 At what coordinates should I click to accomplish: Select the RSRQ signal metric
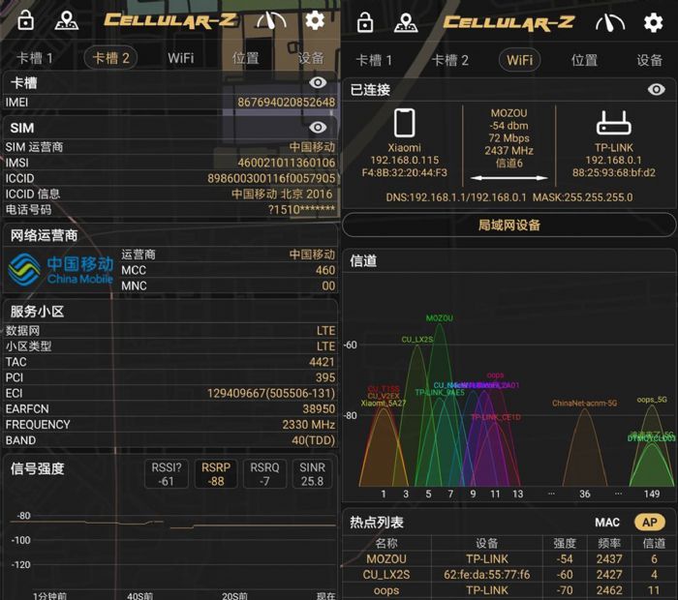[x=264, y=474]
